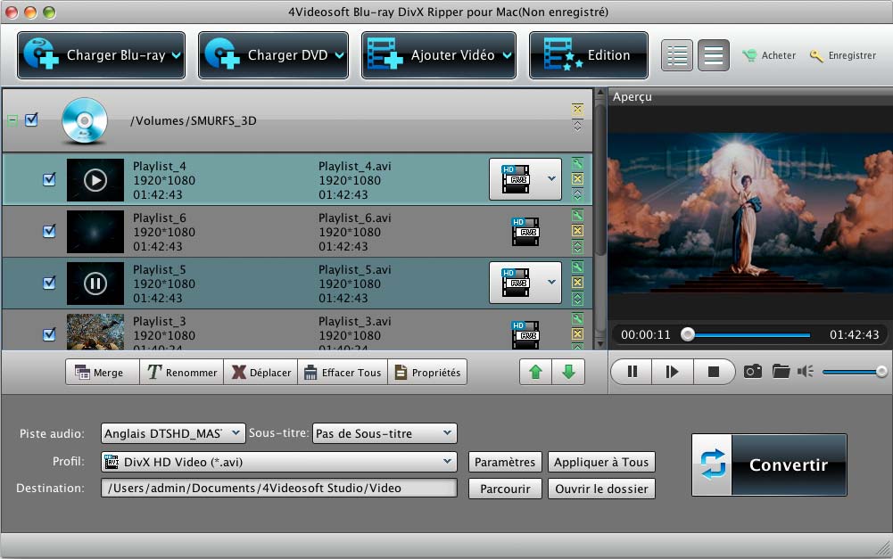Uncheck the Playlist_6 checkbox
Viewport: 893px width, 559px height.
50,232
